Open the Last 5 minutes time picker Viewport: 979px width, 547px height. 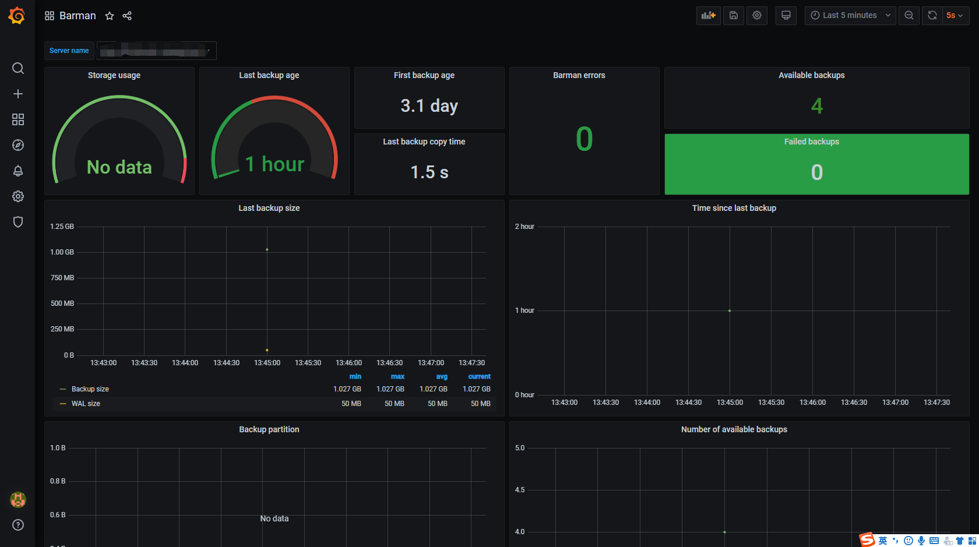850,16
